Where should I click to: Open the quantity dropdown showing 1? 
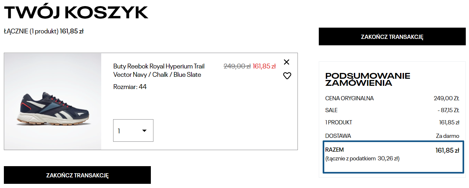coord(133,130)
